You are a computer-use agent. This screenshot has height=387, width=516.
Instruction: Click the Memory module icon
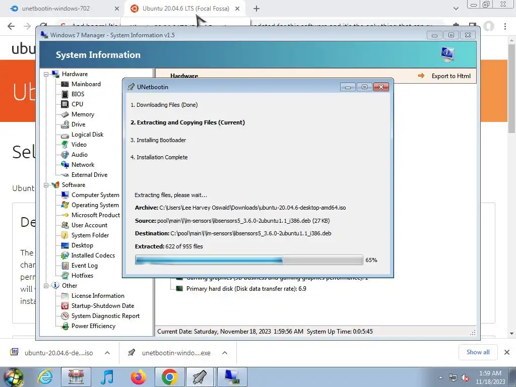(x=65, y=114)
